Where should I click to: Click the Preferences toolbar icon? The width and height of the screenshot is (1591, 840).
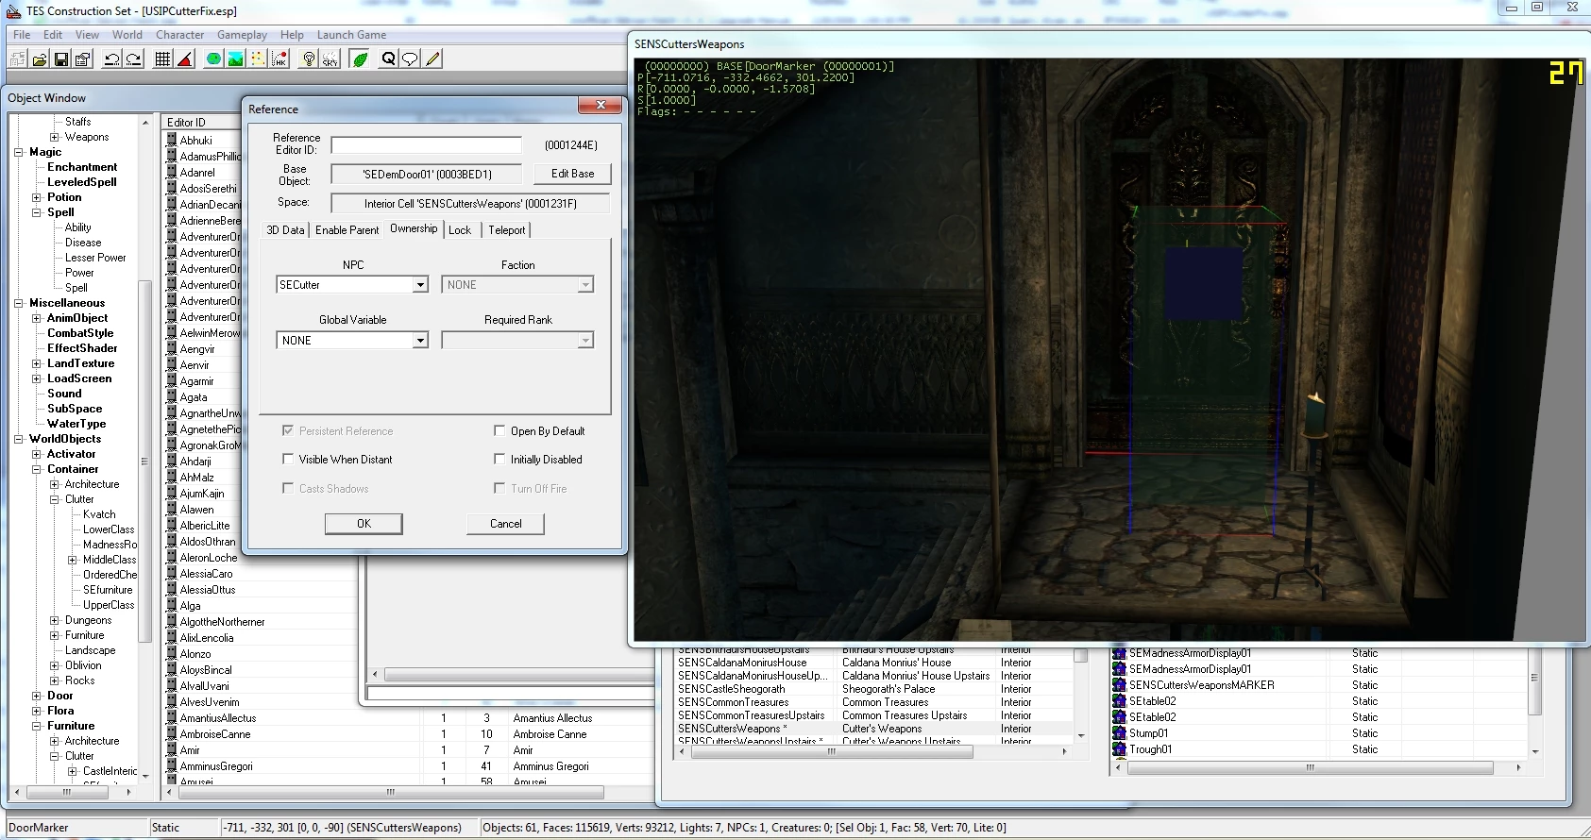coord(83,59)
